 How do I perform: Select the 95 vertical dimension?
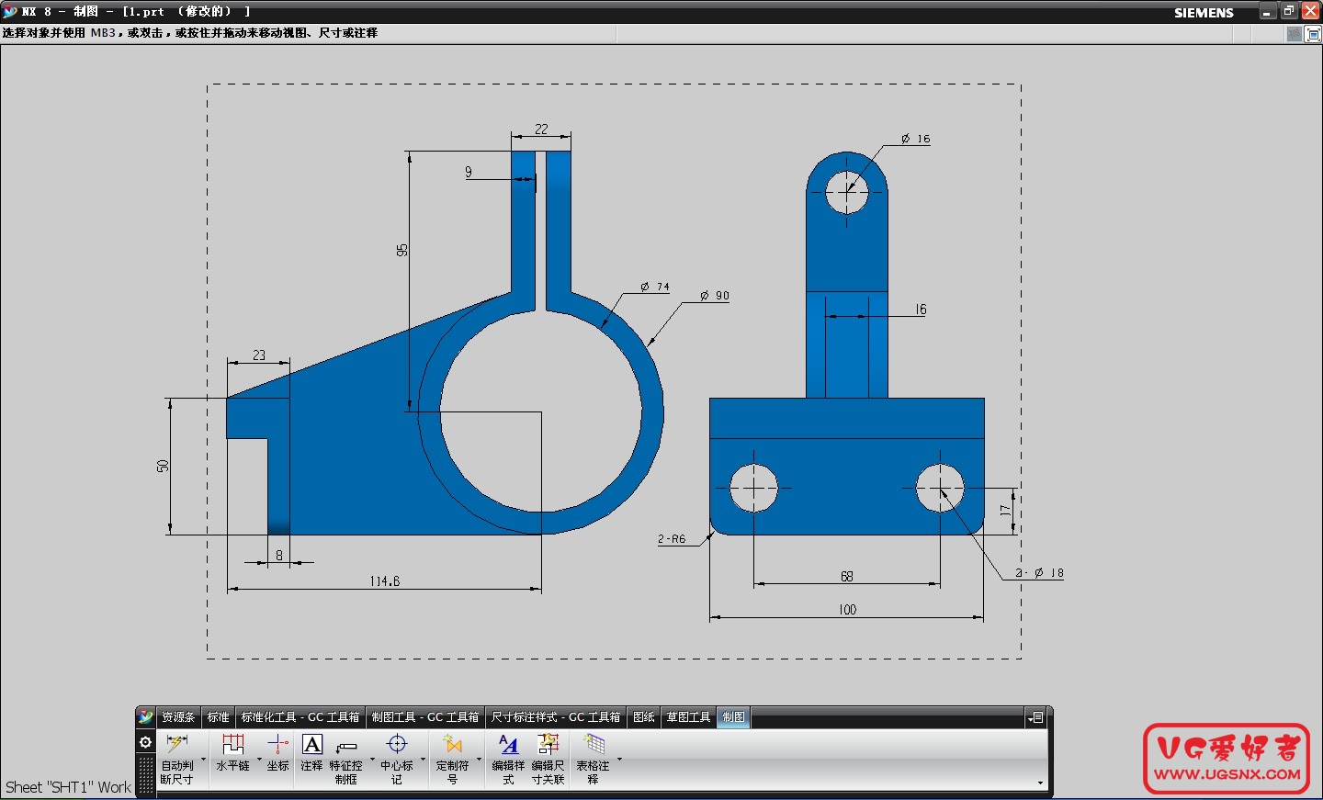[401, 250]
